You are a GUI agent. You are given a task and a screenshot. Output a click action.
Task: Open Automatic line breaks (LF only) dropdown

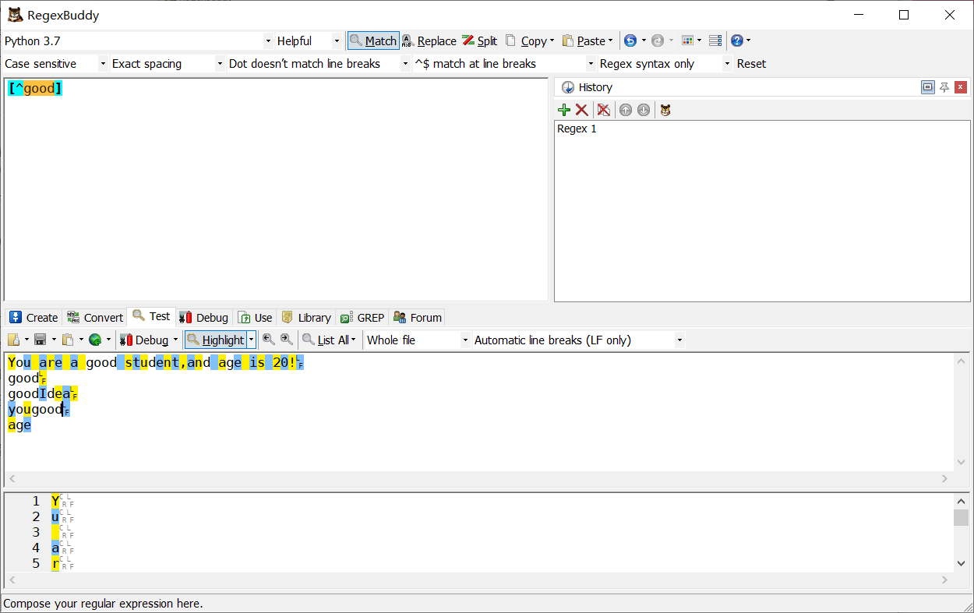pyautogui.click(x=679, y=340)
